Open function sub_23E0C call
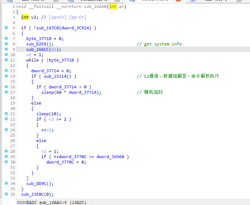This screenshot has width=250, height=205. 33,194
